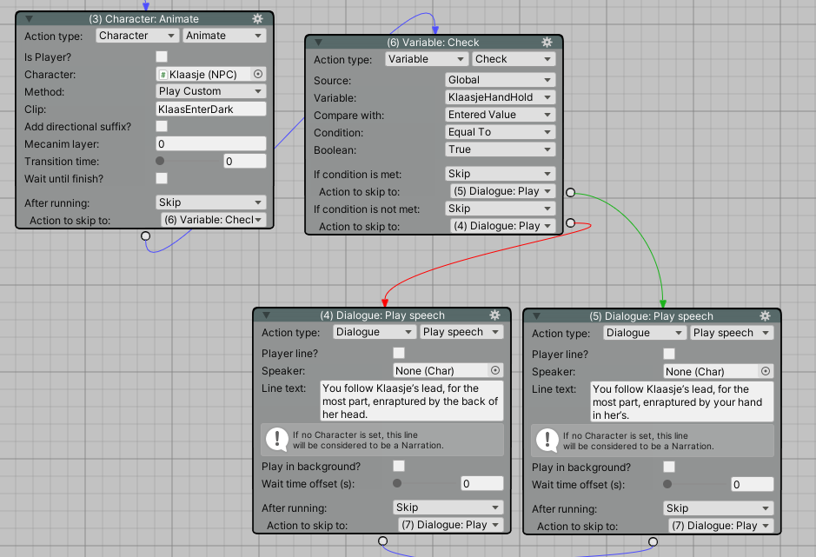This screenshot has width=816, height=557.
Task: Open gear menu of node (5) Dialogue
Action: 765,316
